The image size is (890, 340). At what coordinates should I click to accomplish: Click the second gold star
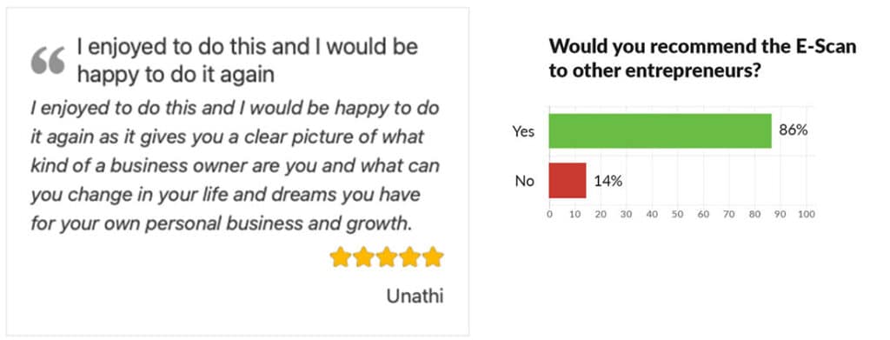point(364,257)
